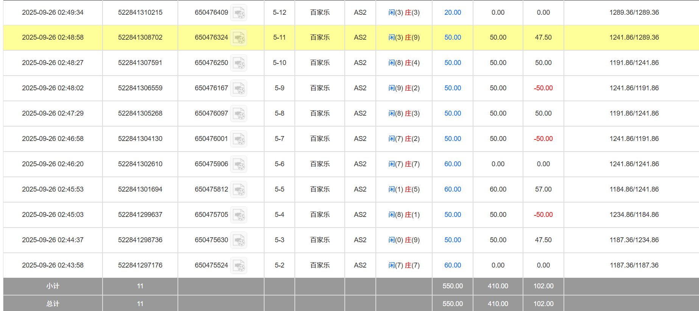
Task: Open the 60.00 bet link for round 5-5
Action: 452,189
